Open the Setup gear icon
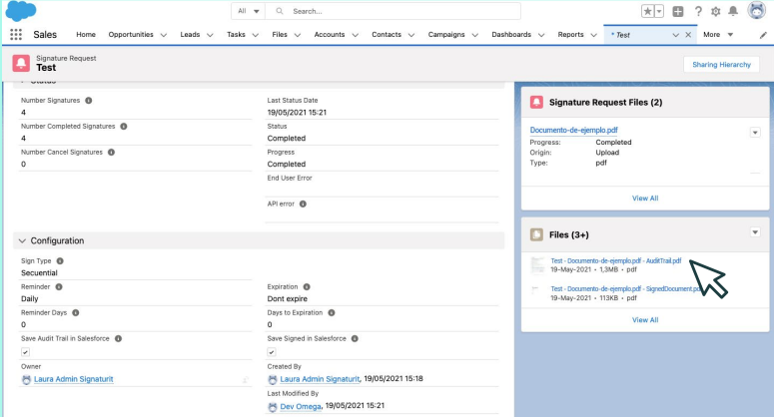The height and width of the screenshot is (417, 774). click(715, 11)
